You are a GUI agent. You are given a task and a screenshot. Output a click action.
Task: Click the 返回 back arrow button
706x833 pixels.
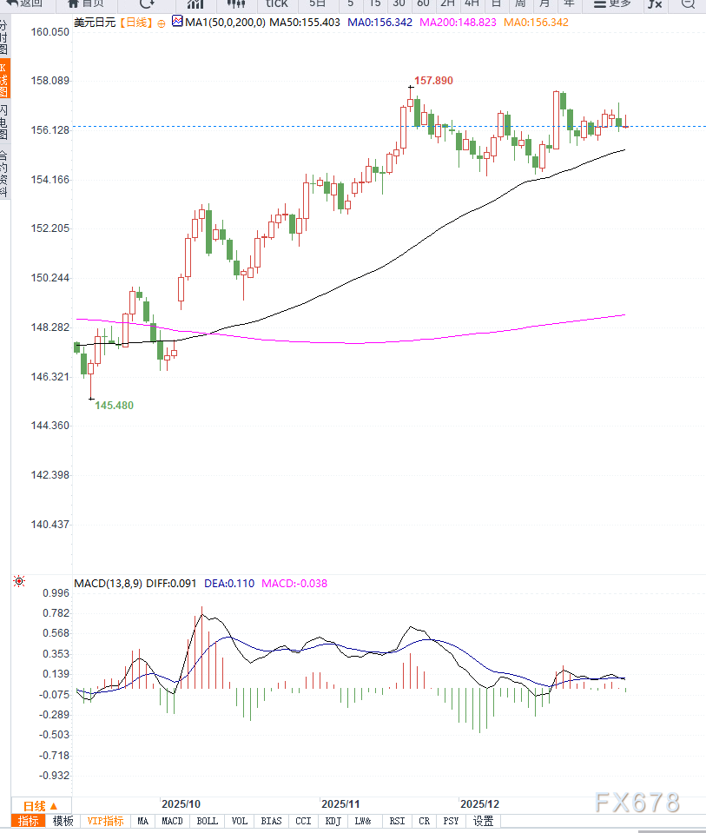point(24,3)
